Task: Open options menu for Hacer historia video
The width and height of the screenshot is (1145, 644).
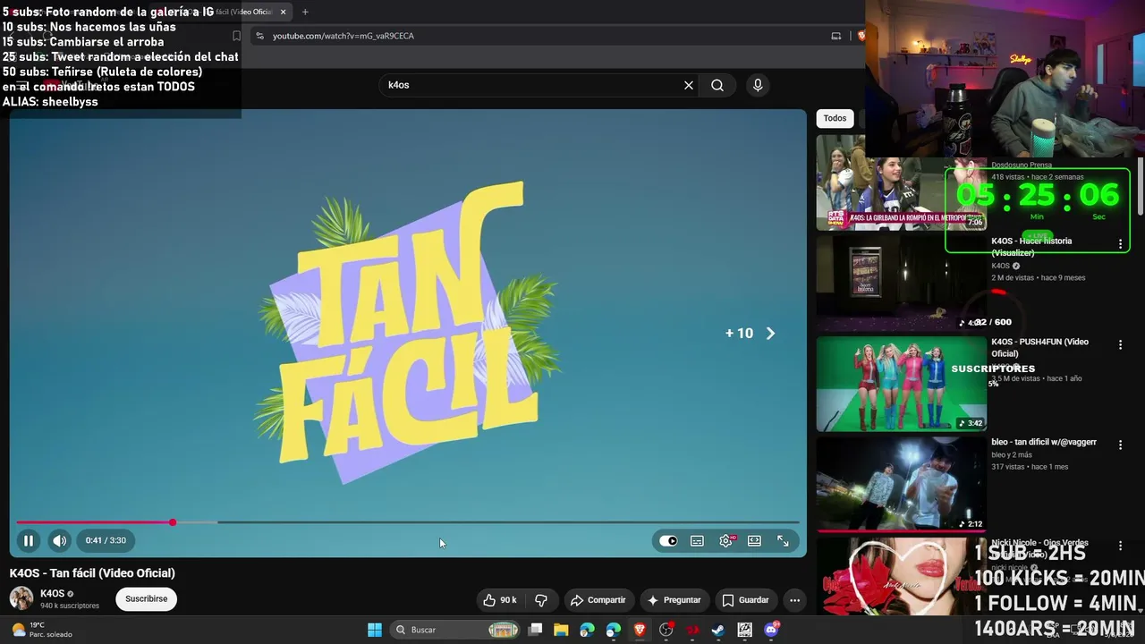Action: 1120,244
